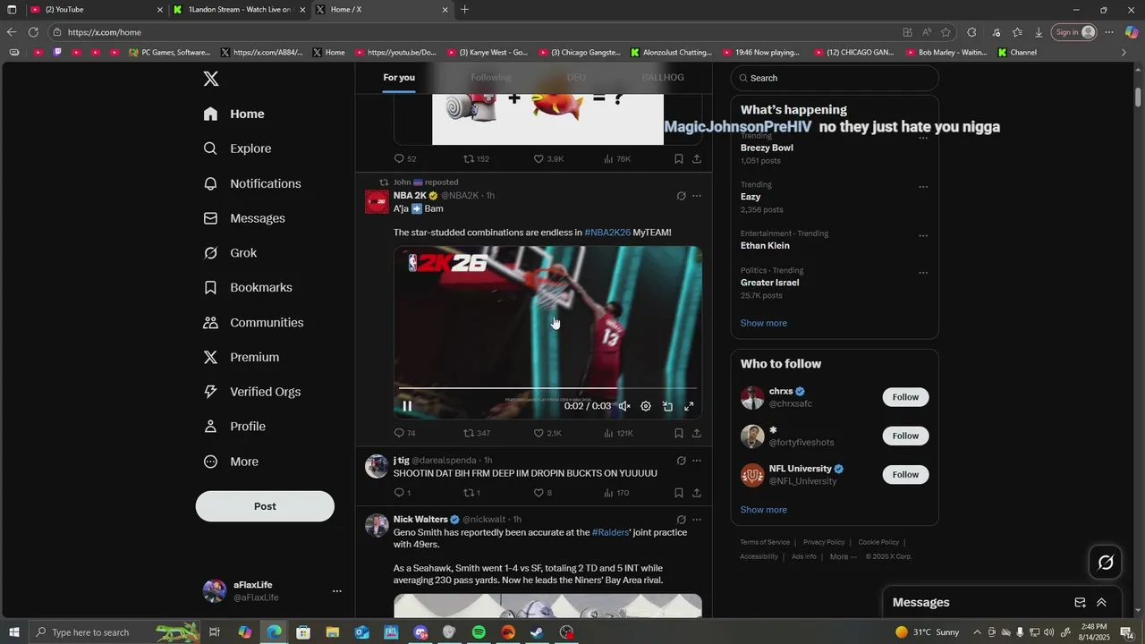Open options for Eazy trend

[923, 187]
